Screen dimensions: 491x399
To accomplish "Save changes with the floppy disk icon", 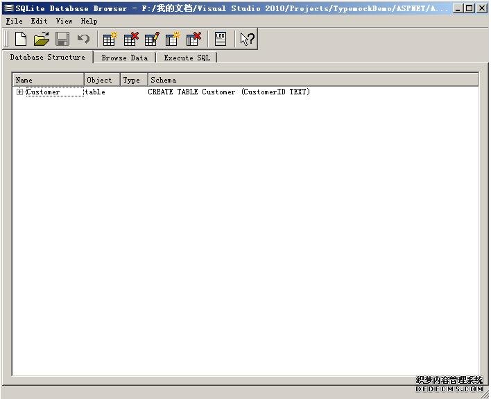I will tap(62, 40).
